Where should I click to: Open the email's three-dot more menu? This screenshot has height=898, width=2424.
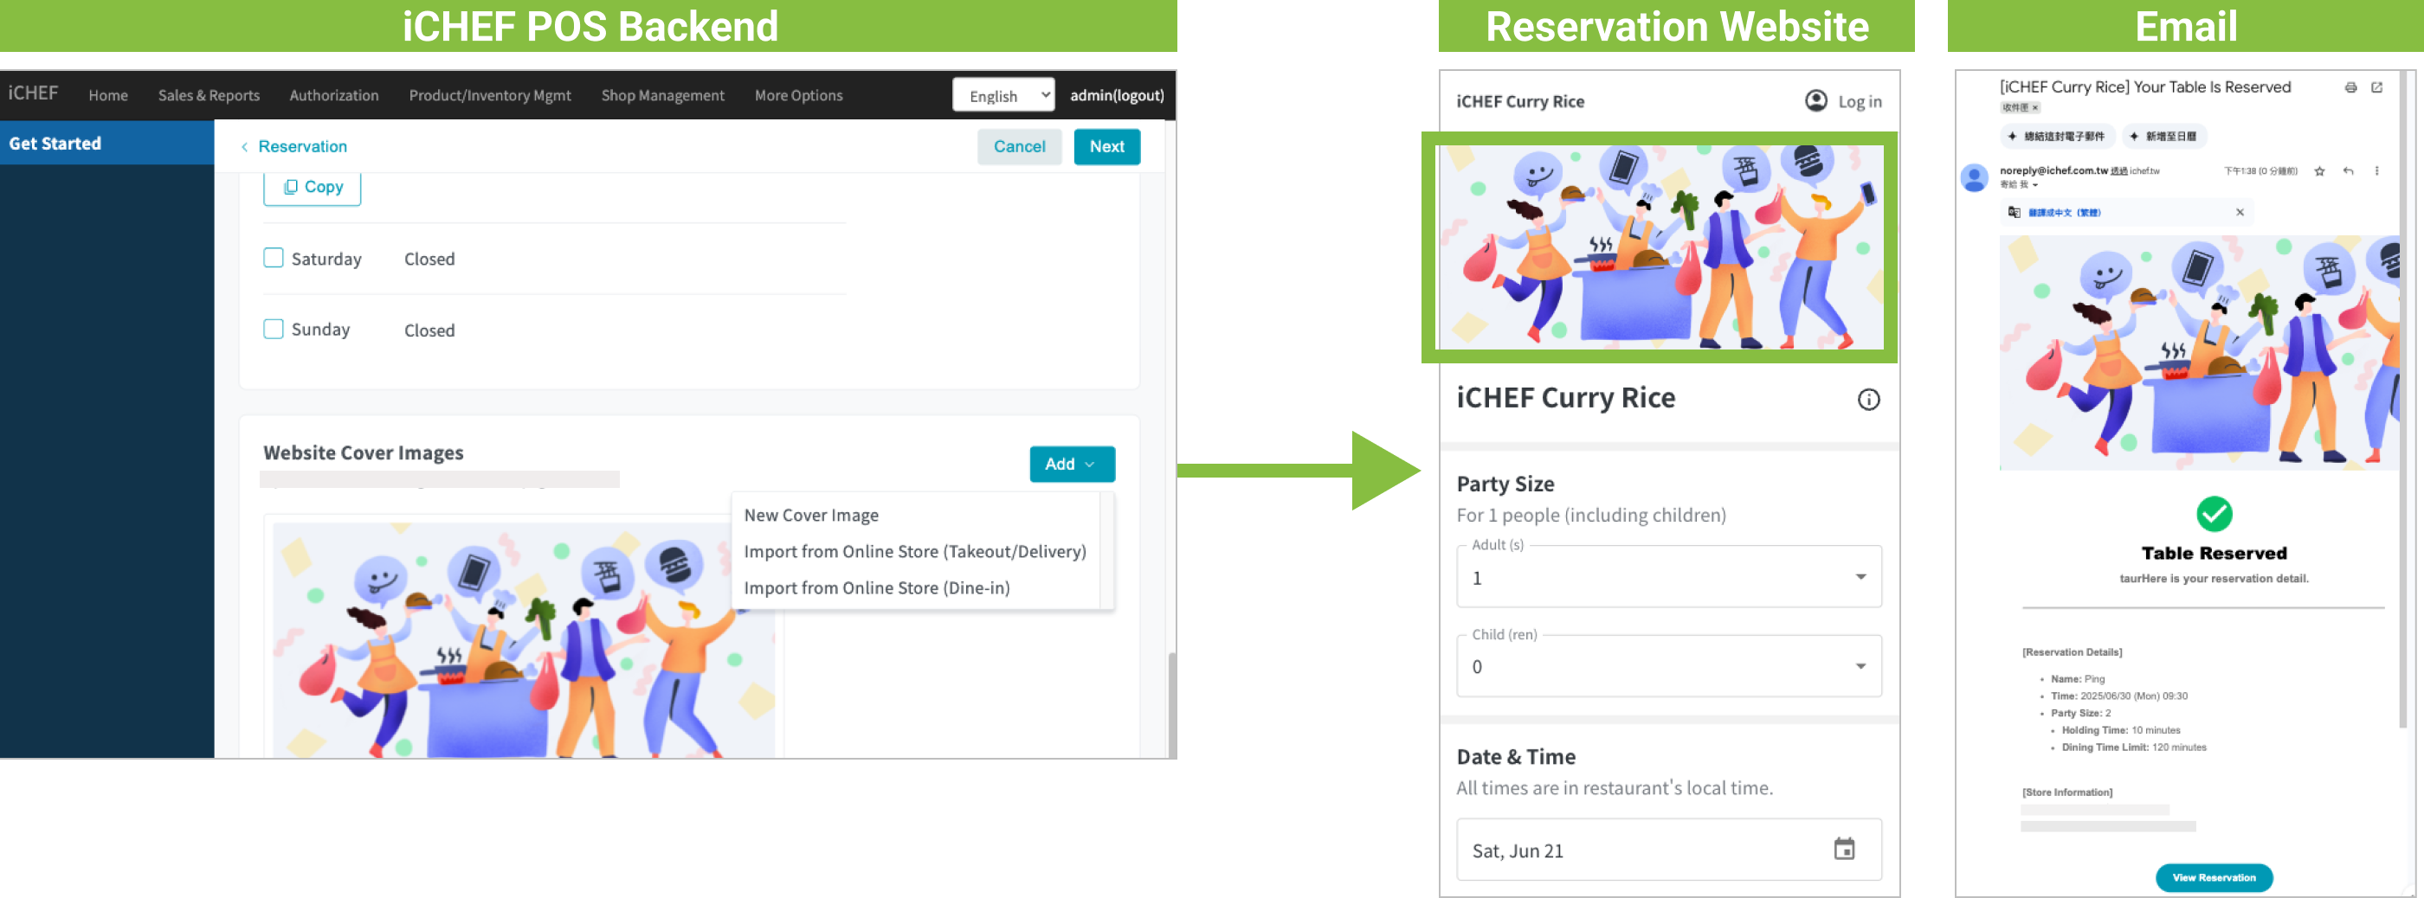click(x=2376, y=171)
